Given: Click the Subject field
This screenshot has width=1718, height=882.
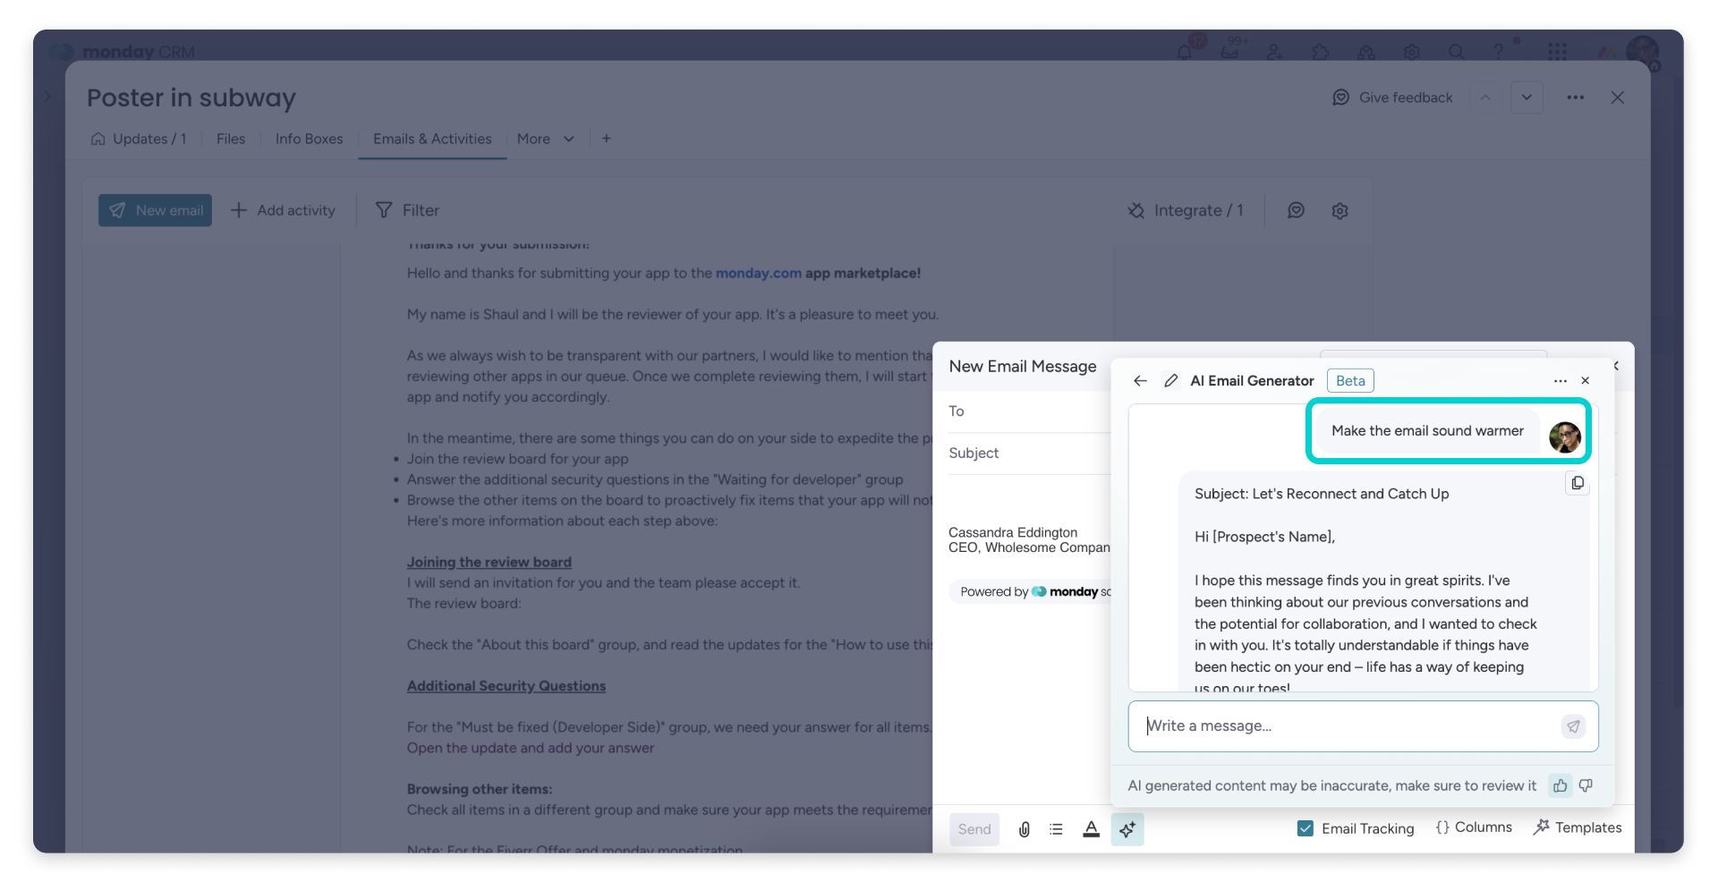Looking at the screenshot, I should 1029,454.
